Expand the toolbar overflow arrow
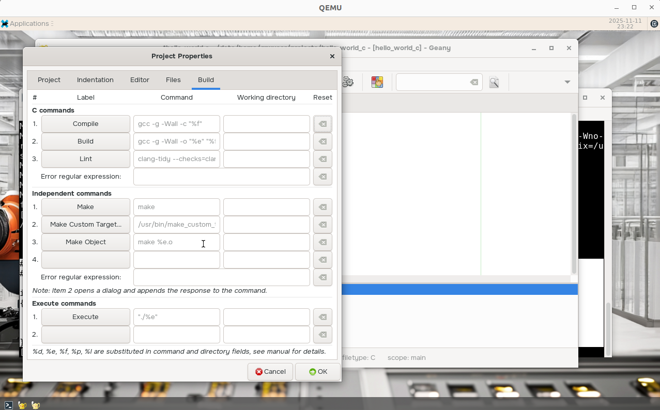The height and width of the screenshot is (410, 660). tap(567, 82)
